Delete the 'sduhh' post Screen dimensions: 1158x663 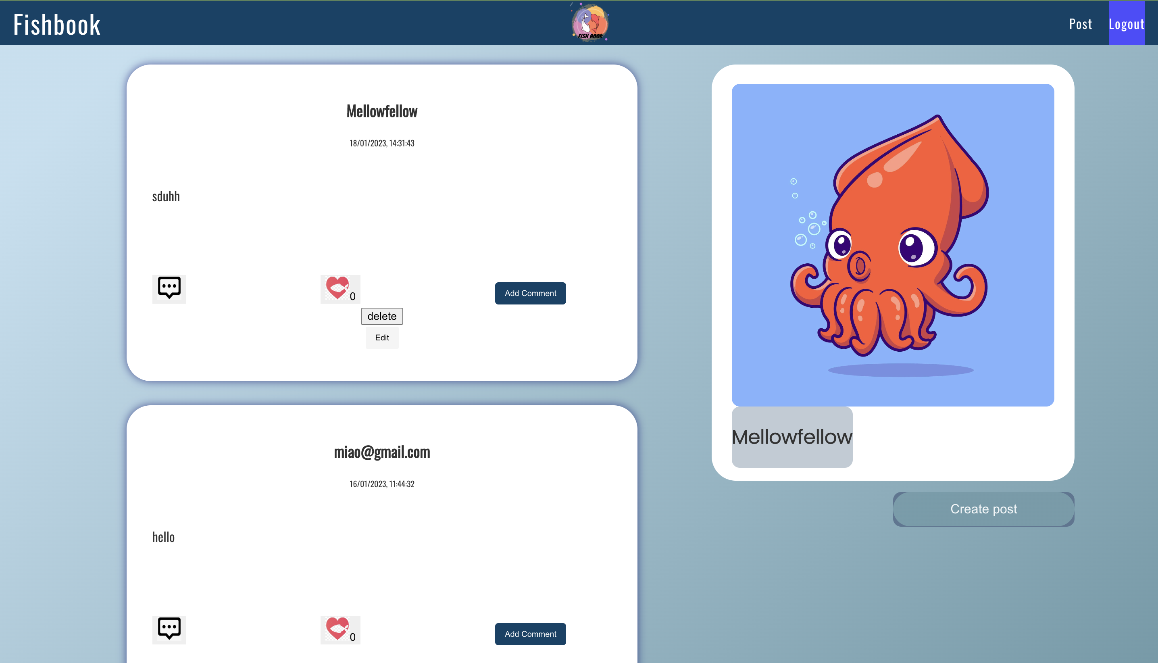coord(381,316)
